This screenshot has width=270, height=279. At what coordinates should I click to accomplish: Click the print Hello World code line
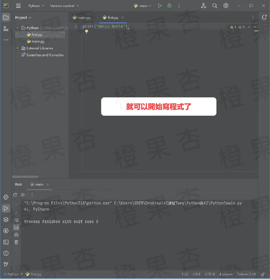click(x=106, y=26)
